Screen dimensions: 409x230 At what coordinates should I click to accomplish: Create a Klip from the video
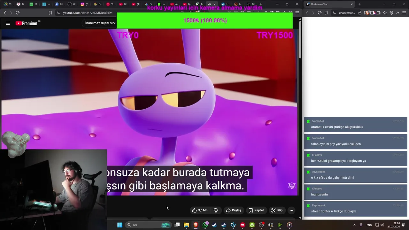pyautogui.click(x=277, y=210)
